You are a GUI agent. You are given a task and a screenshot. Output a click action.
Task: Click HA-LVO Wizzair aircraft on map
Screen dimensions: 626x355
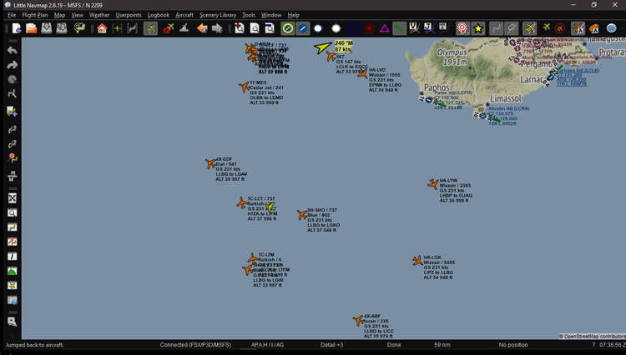coord(362,73)
